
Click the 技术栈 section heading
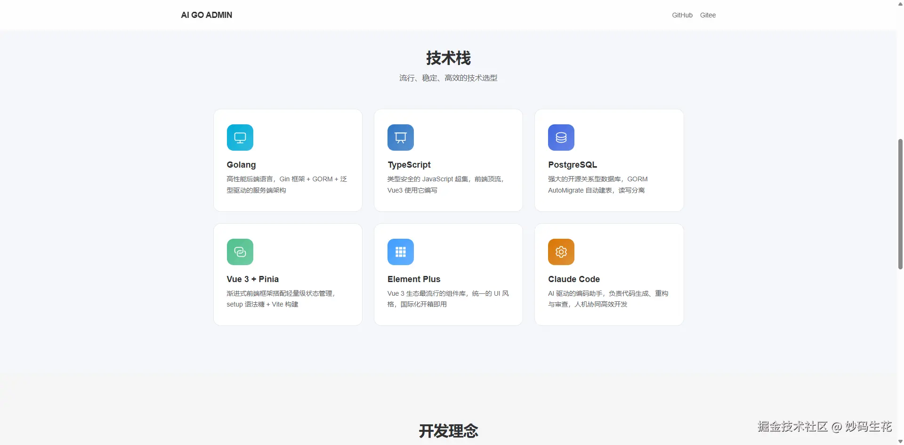tap(448, 58)
